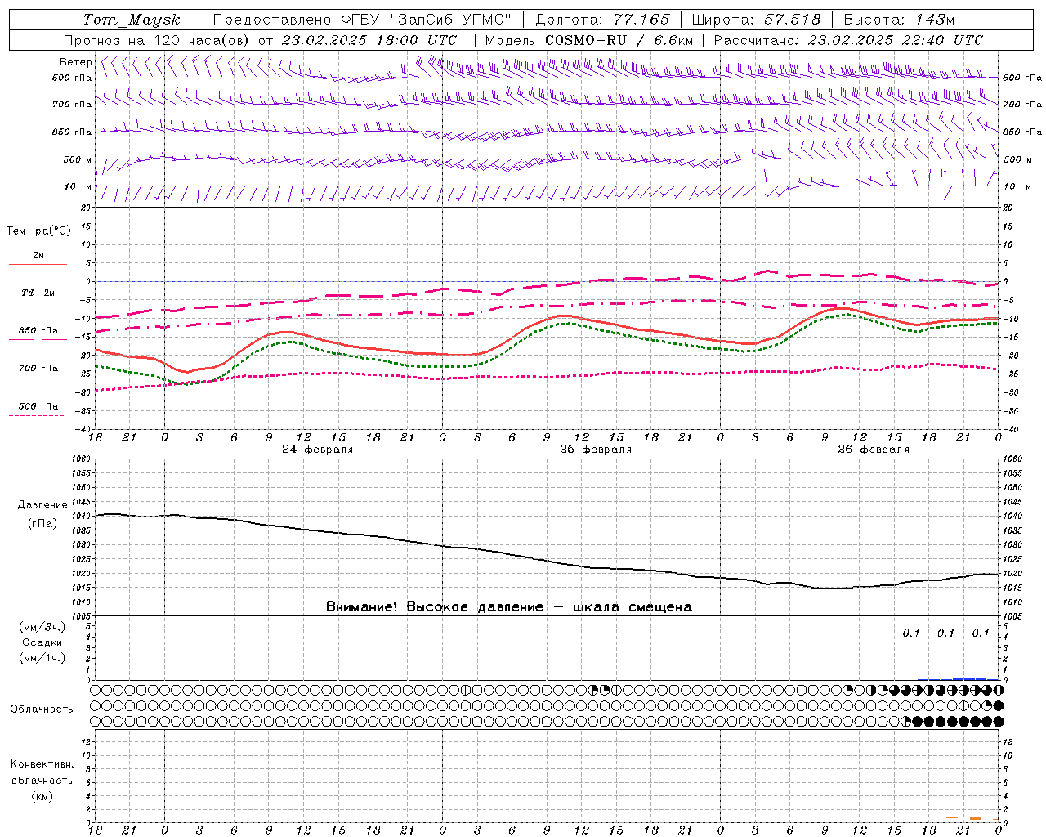Click the 26 февраля date label
This screenshot has height=837, width=1046.
874,450
